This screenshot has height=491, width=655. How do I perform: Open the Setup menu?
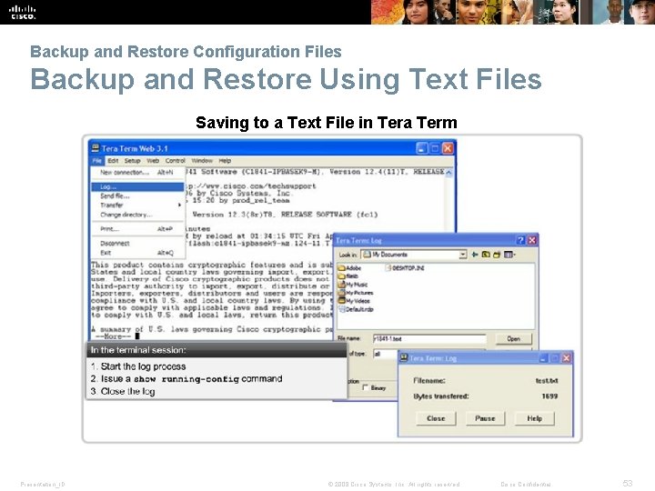pos(132,161)
